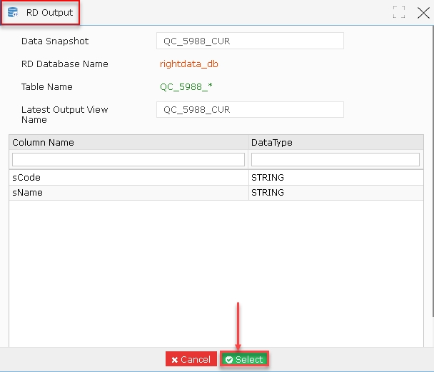Image resolution: width=434 pixels, height=372 pixels.
Task: Select the sCode row
Action: click(x=216, y=177)
